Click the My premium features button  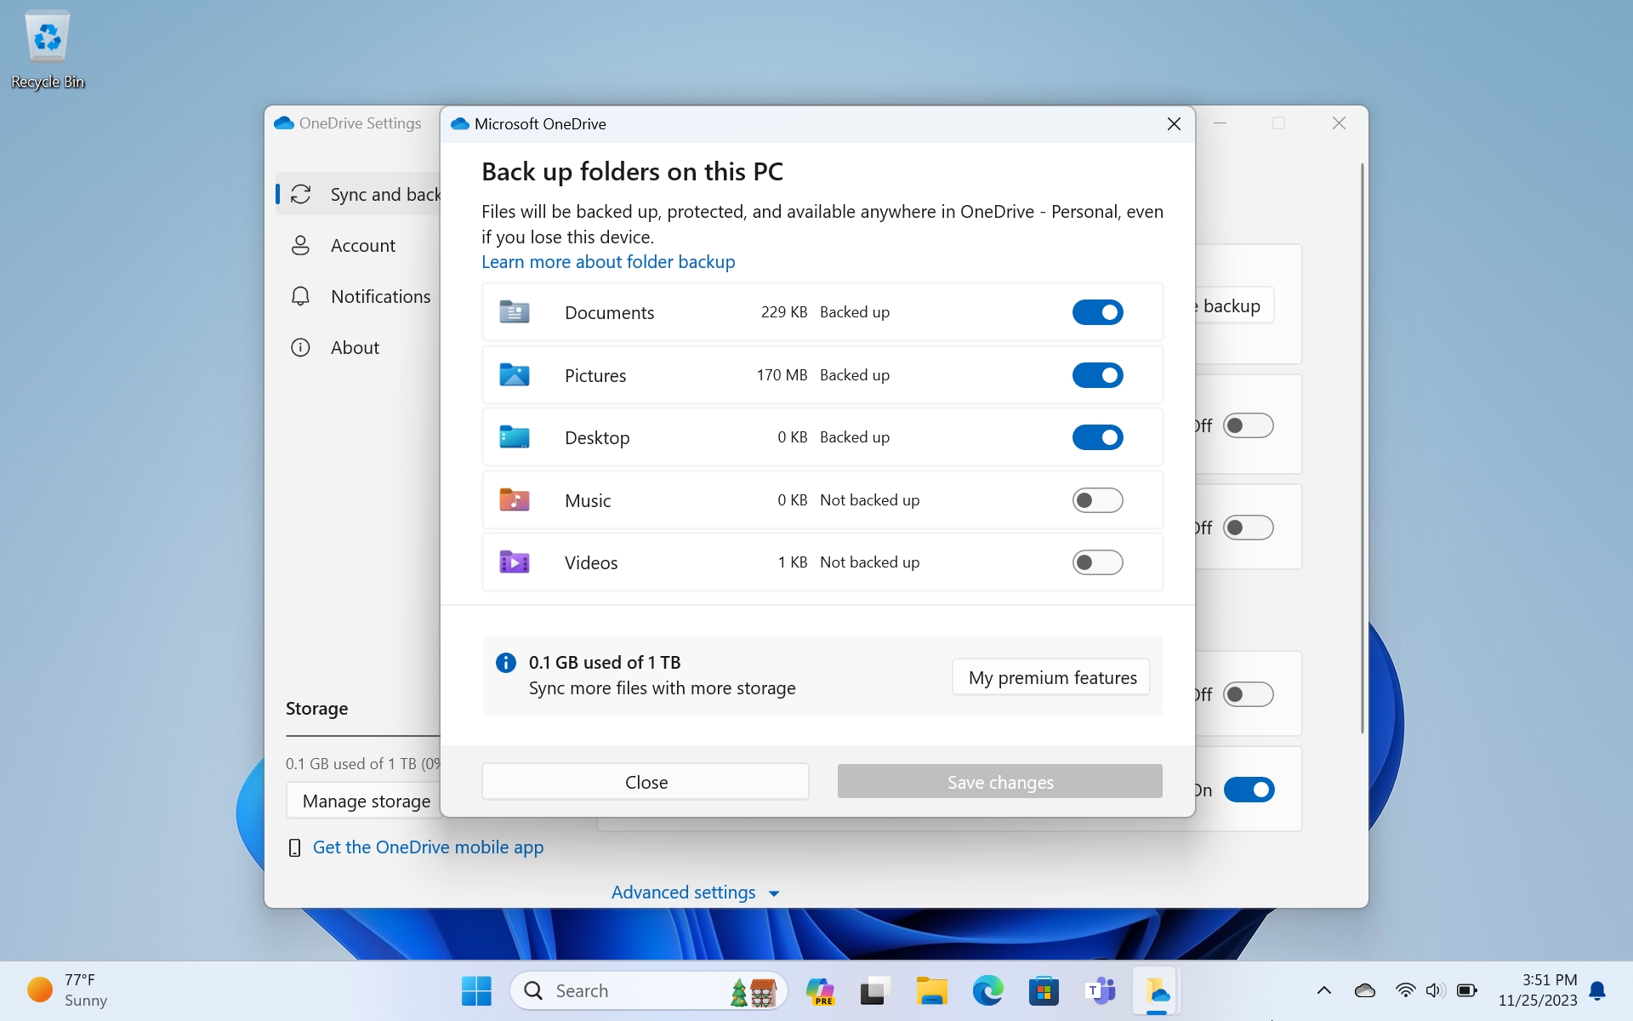[1051, 678]
